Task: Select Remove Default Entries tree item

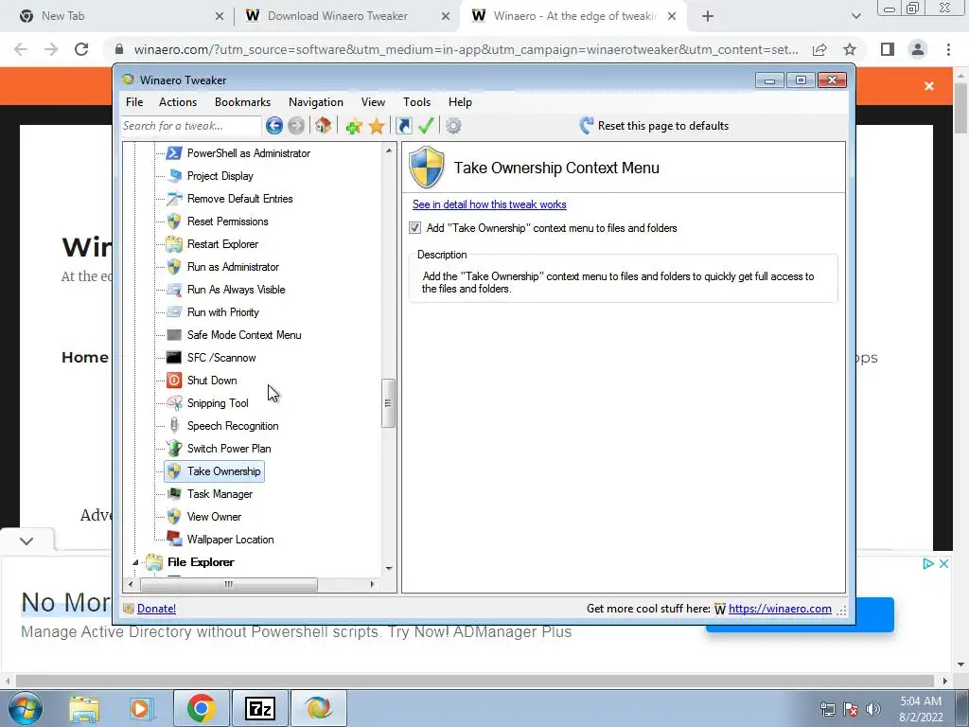Action: (x=239, y=199)
